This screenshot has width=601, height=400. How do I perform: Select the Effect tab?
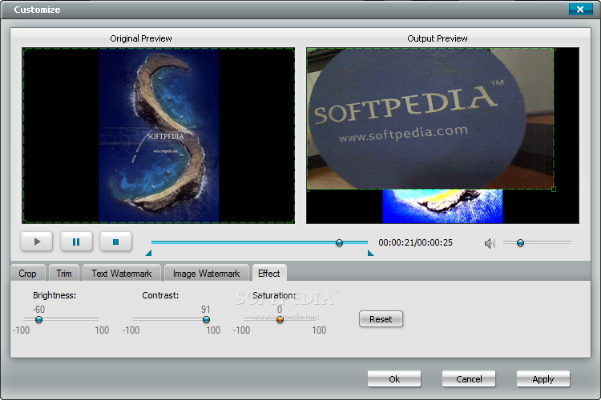[x=268, y=274]
